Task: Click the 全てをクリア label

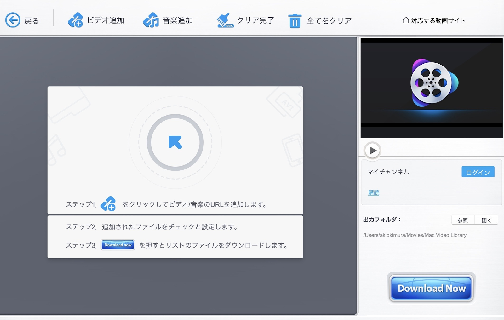Action: pyautogui.click(x=329, y=21)
